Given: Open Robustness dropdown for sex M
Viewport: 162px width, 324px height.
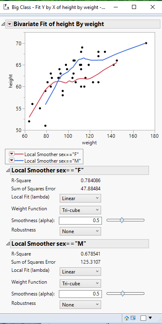Looking at the screenshot, I should 80,304.
